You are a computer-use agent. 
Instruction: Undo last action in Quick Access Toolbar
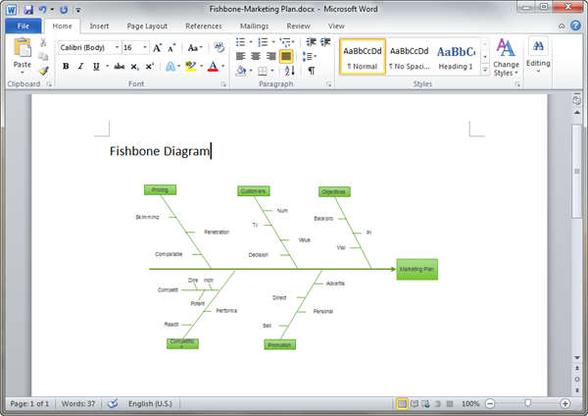(x=43, y=10)
